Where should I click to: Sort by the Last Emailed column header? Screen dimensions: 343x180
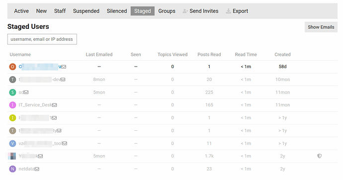pos(99,55)
